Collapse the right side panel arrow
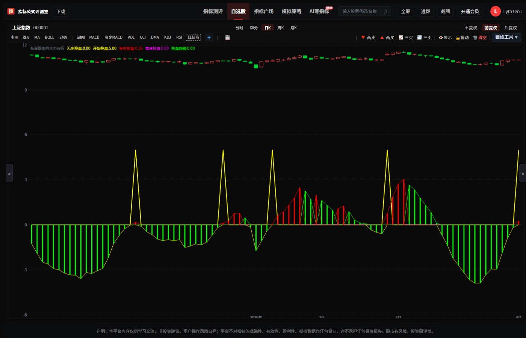Screen dimensions: 526x338 pos(523,173)
